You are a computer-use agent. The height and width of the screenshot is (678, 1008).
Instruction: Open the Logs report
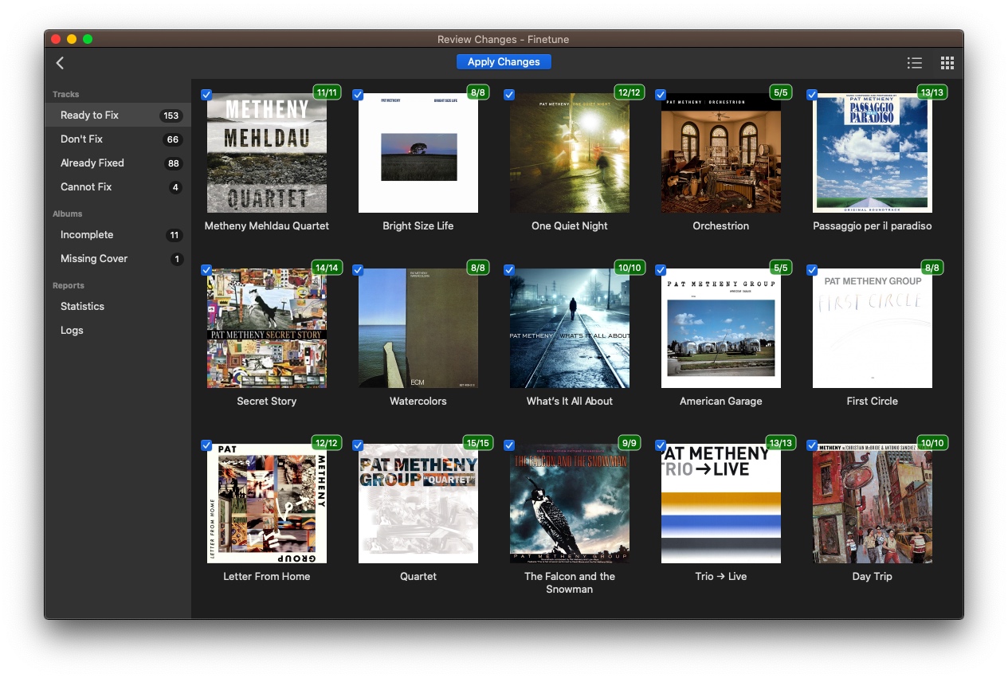click(x=118, y=330)
